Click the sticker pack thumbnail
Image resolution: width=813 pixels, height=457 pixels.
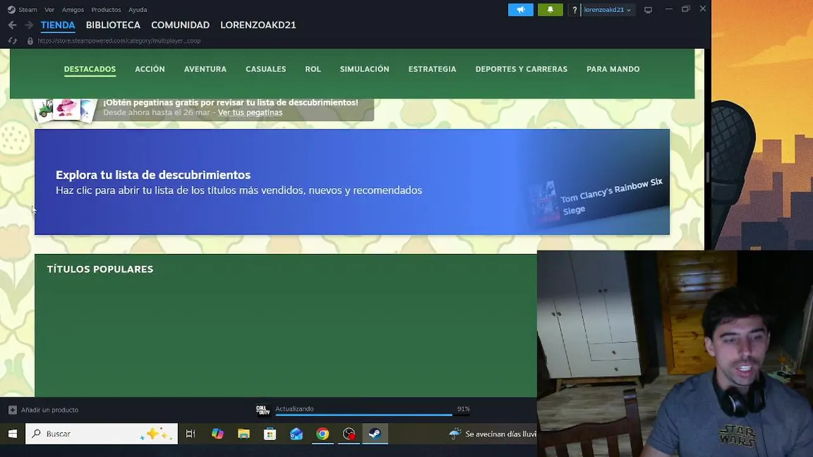66,109
